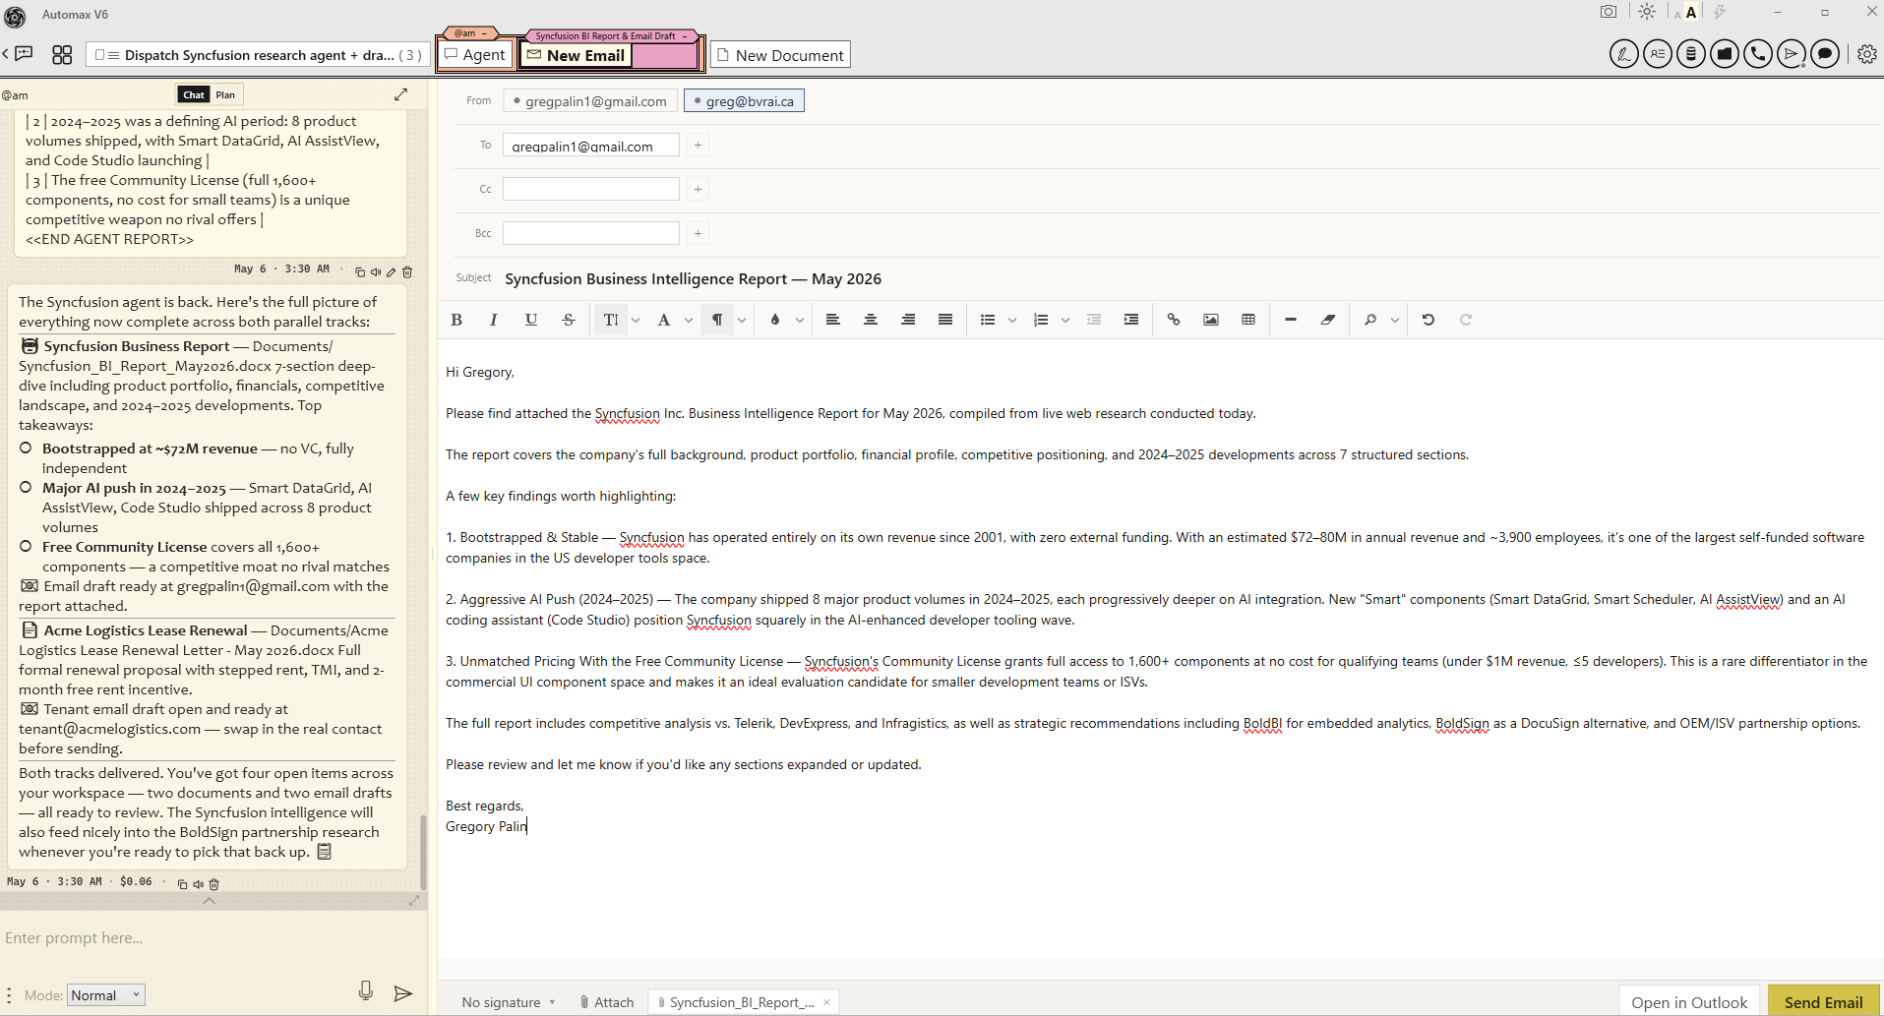Switch chat panel to Plan view
1884x1016 pixels.
click(x=225, y=94)
